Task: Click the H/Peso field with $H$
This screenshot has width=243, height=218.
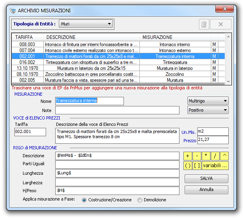Action: 117,191
